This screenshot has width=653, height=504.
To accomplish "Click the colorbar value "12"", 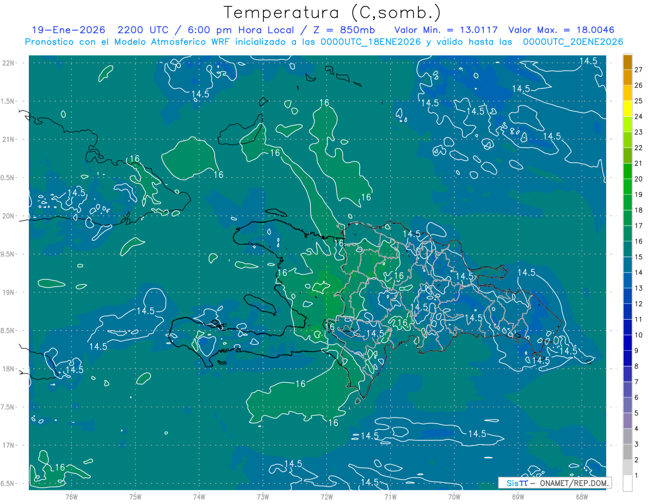I will (x=638, y=303).
